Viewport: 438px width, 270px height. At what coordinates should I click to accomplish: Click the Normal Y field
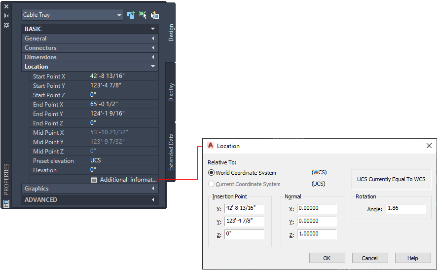click(x=317, y=221)
